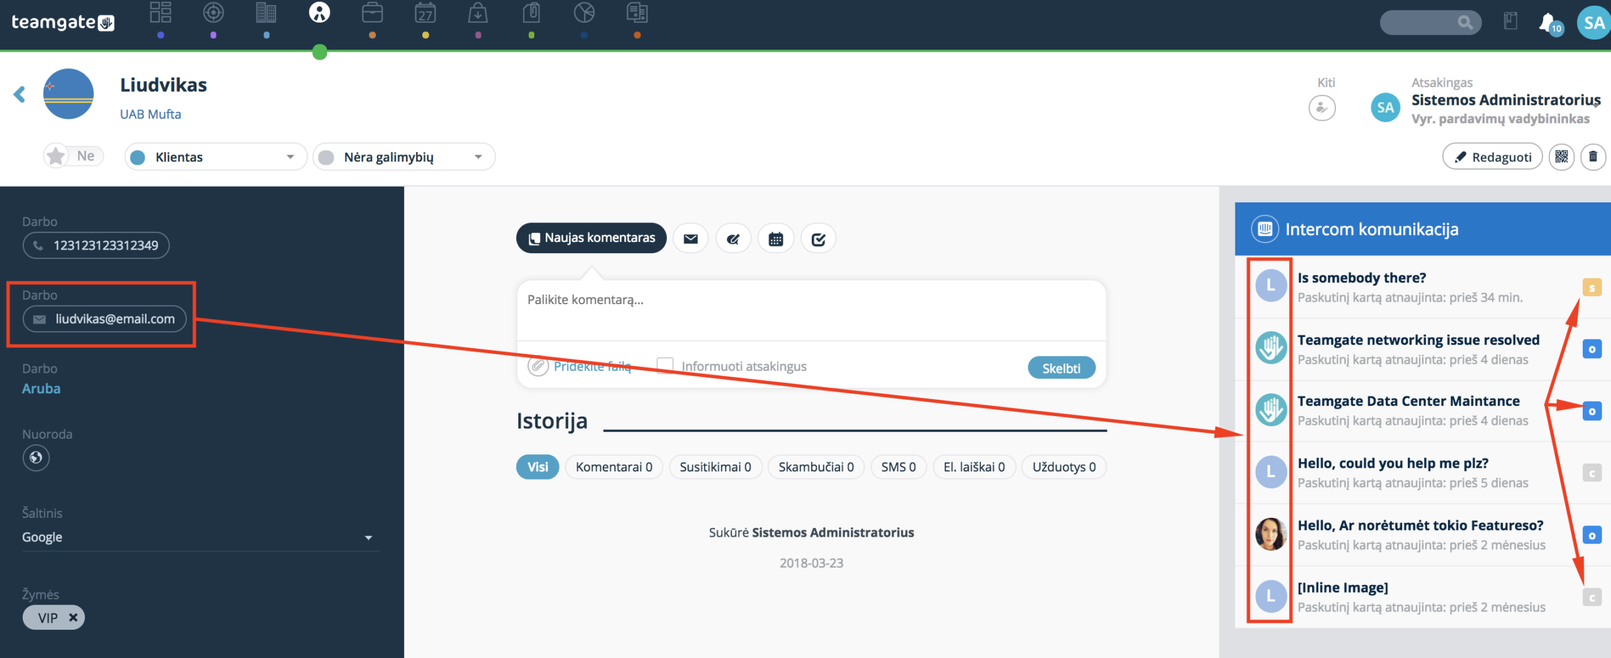Click the globe link icon under Nuoroda
The width and height of the screenshot is (1611, 658).
pos(36,458)
